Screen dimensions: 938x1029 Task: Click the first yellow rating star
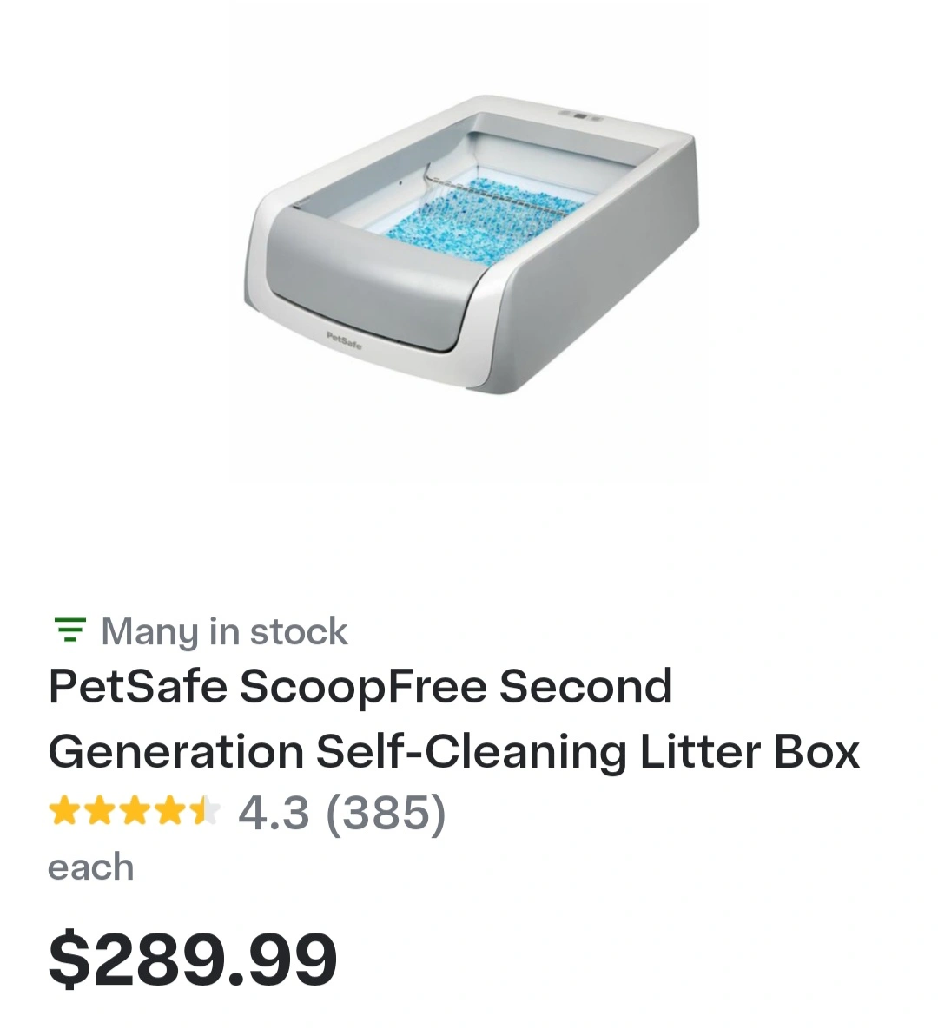64,810
